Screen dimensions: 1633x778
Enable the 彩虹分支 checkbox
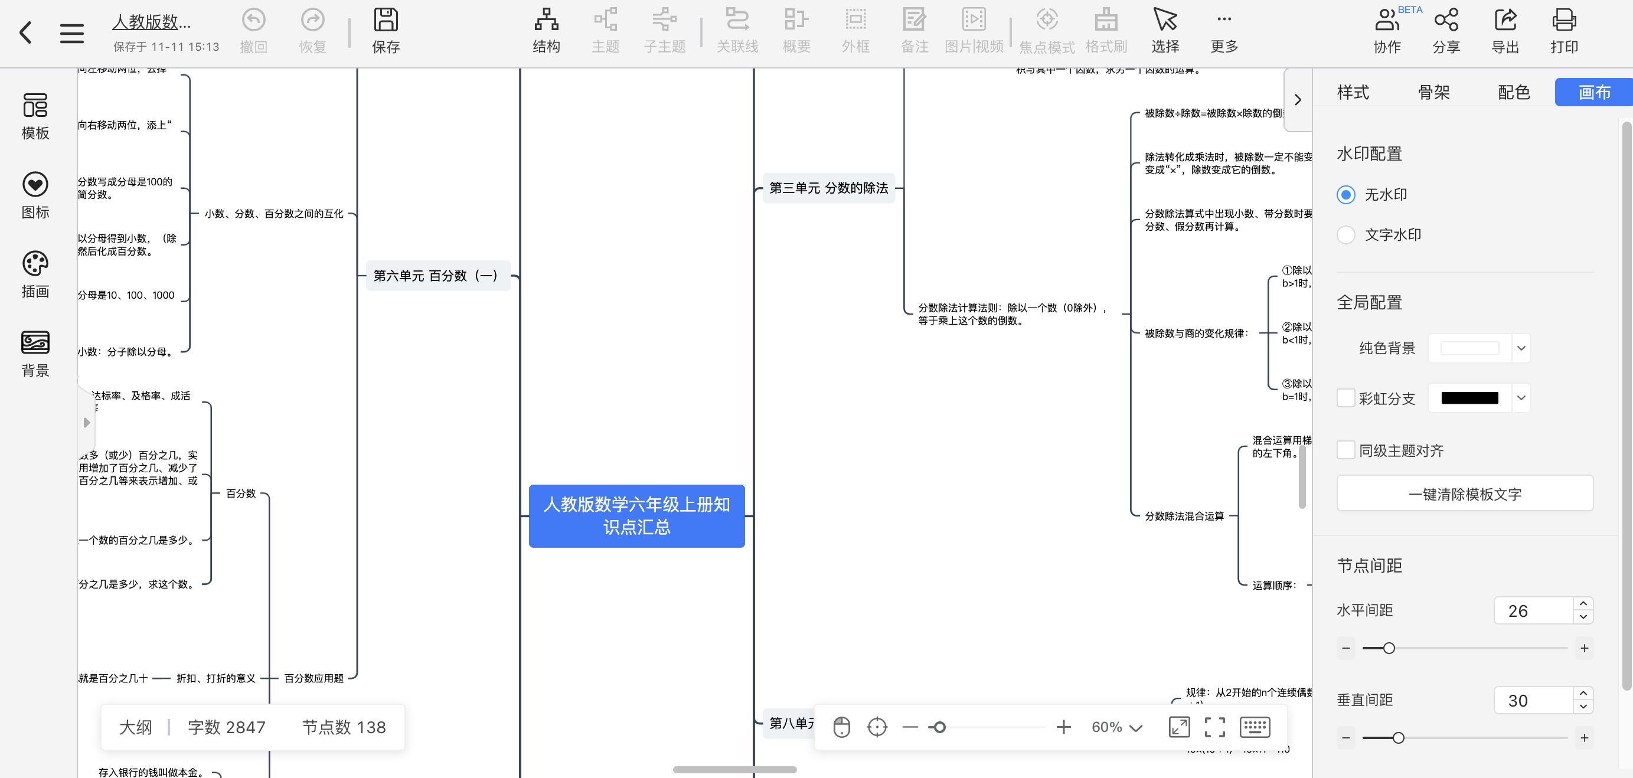pos(1347,398)
